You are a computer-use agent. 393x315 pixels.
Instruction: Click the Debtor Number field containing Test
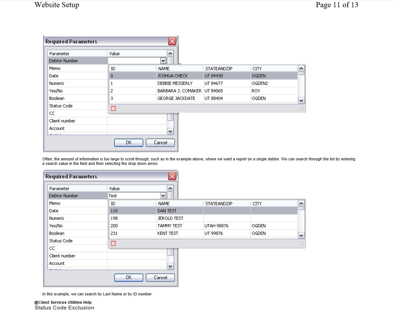(134, 196)
